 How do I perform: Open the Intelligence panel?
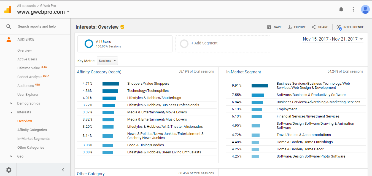coord(350,27)
